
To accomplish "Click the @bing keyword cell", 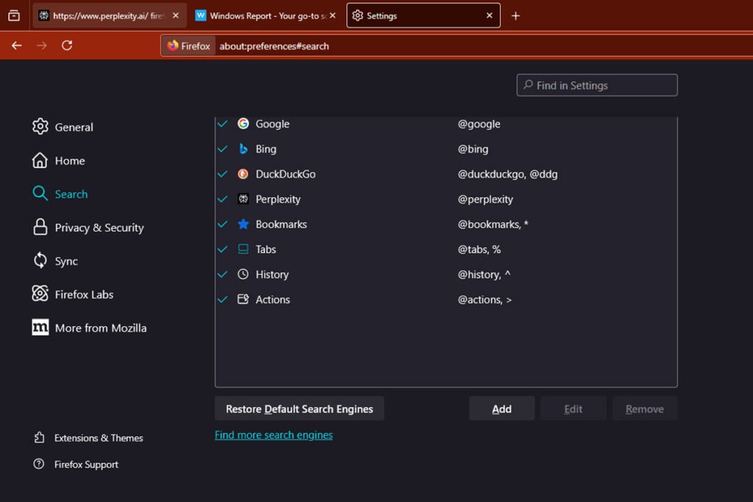I will [x=473, y=148].
